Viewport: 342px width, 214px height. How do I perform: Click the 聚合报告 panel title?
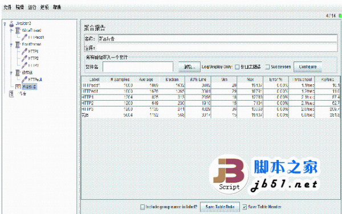[x=95, y=28]
